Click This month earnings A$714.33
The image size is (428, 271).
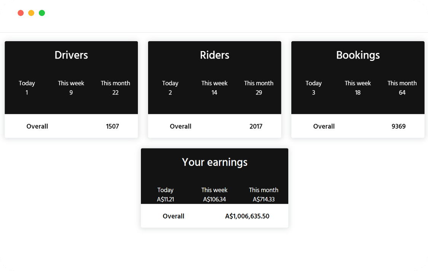click(x=264, y=199)
